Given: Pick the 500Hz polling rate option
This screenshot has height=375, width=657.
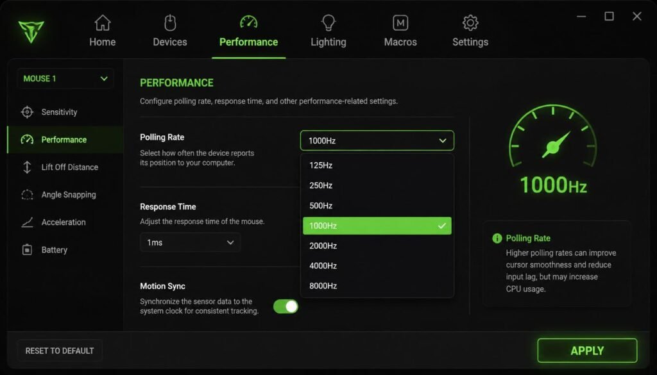Looking at the screenshot, I should coord(377,206).
